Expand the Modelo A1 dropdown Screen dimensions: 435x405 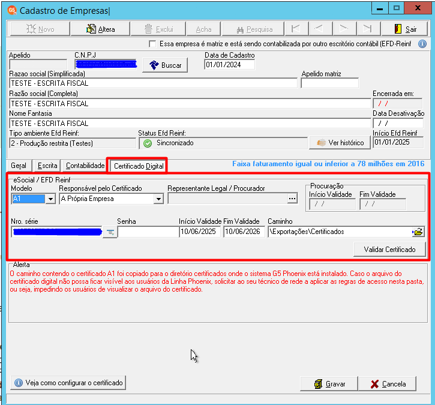pos(50,199)
